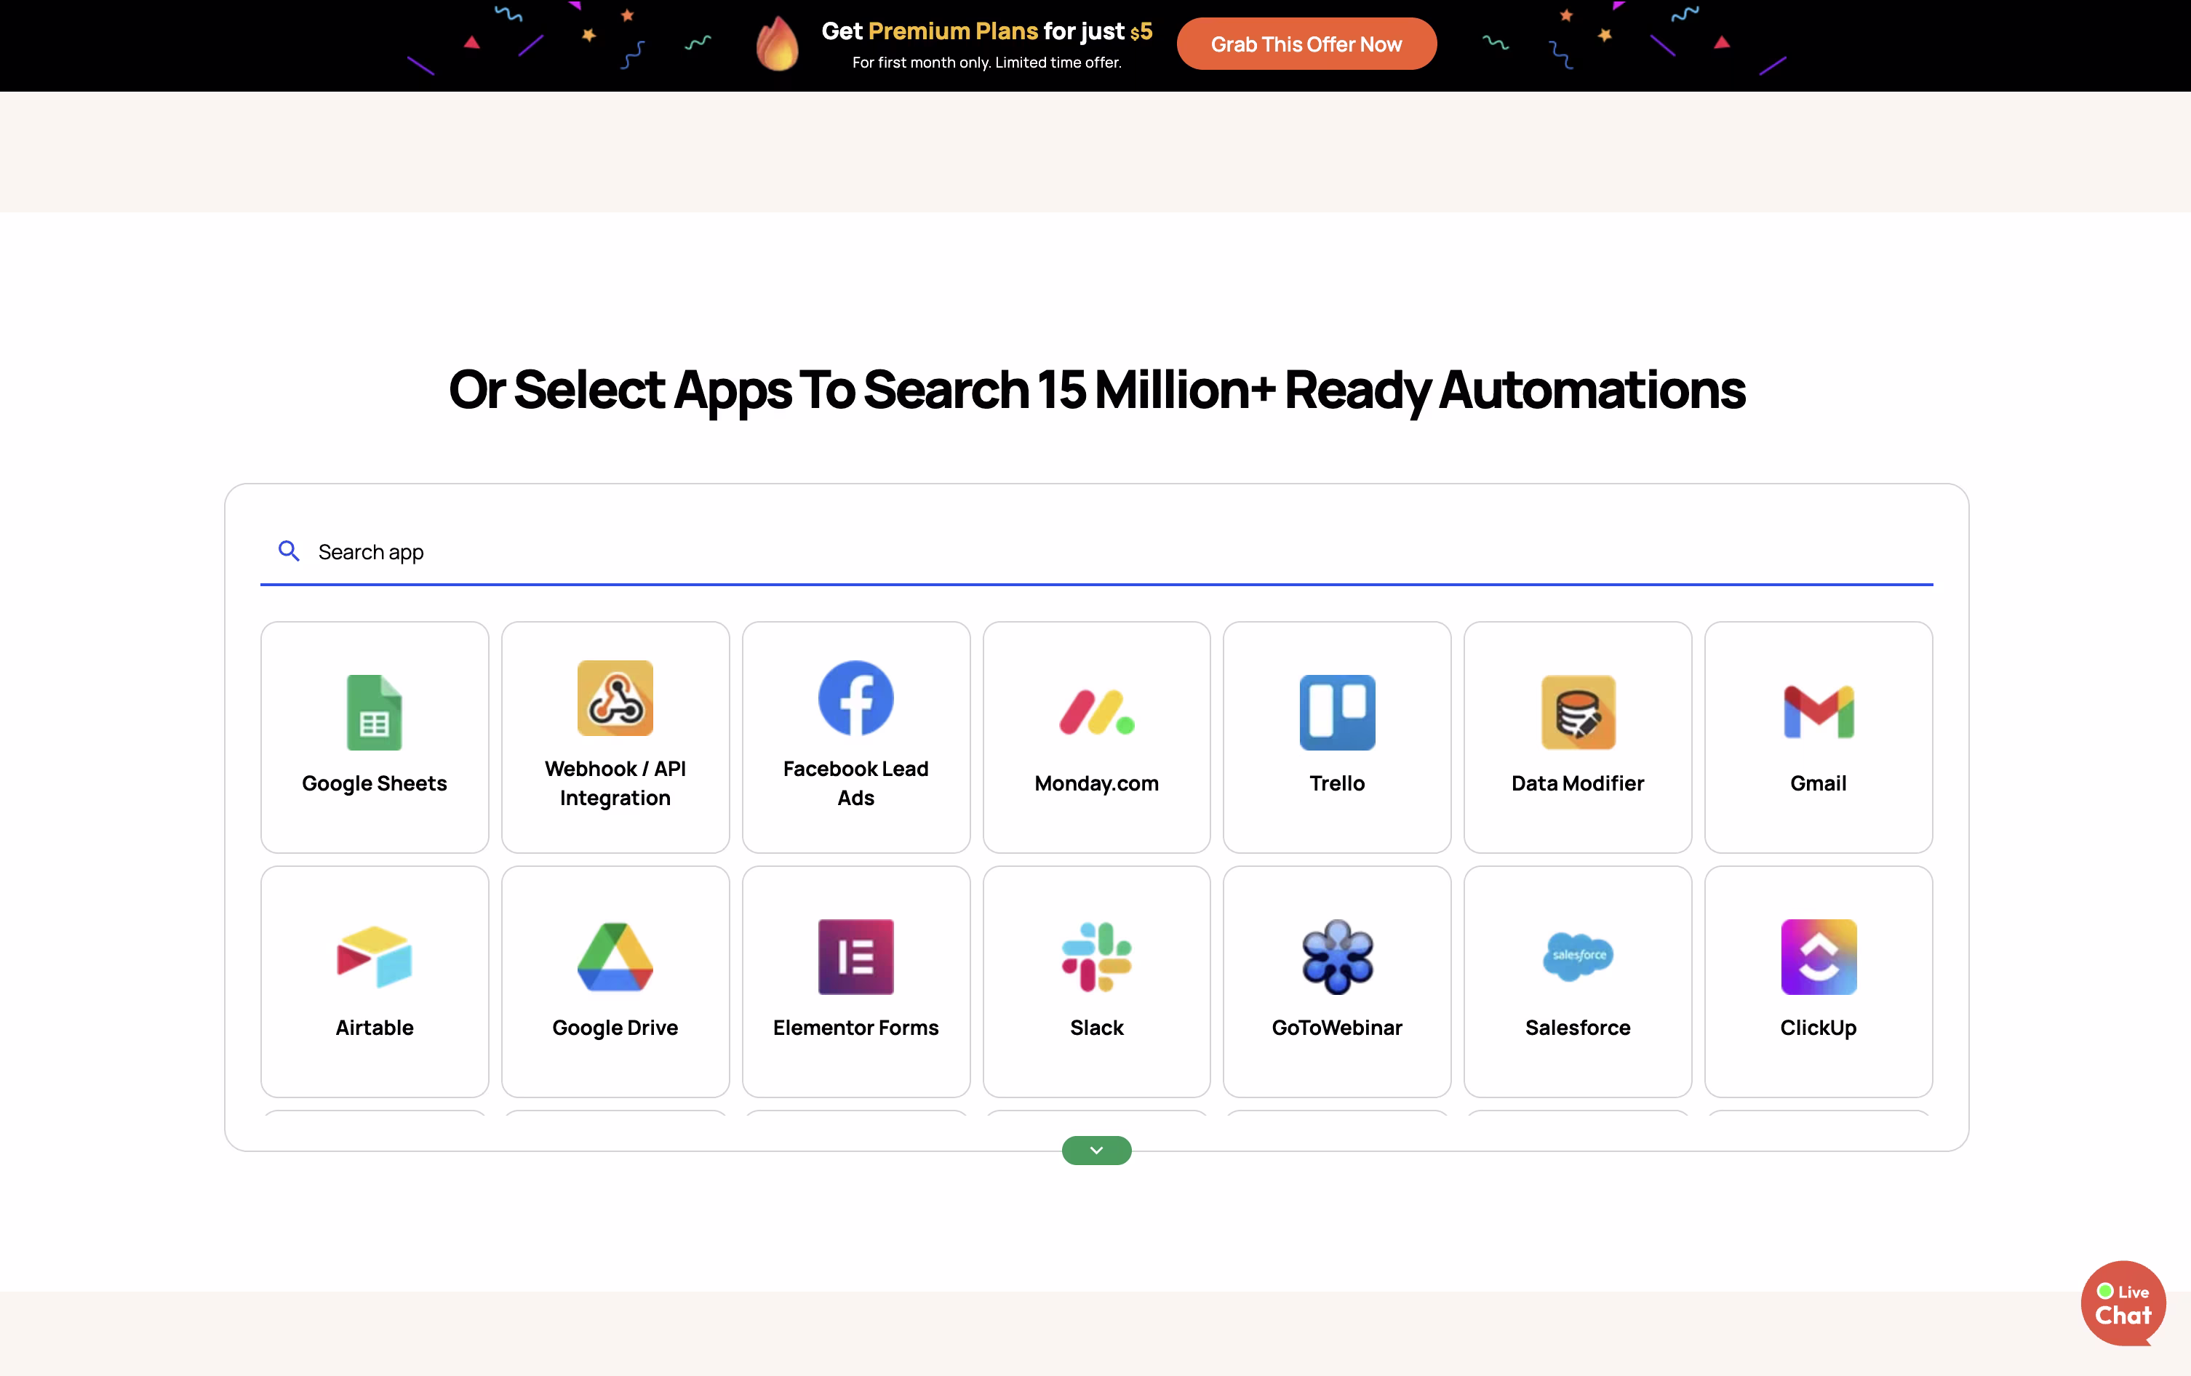Click the Slack label text
Viewport: 2191px width, 1376px height.
click(x=1096, y=1027)
